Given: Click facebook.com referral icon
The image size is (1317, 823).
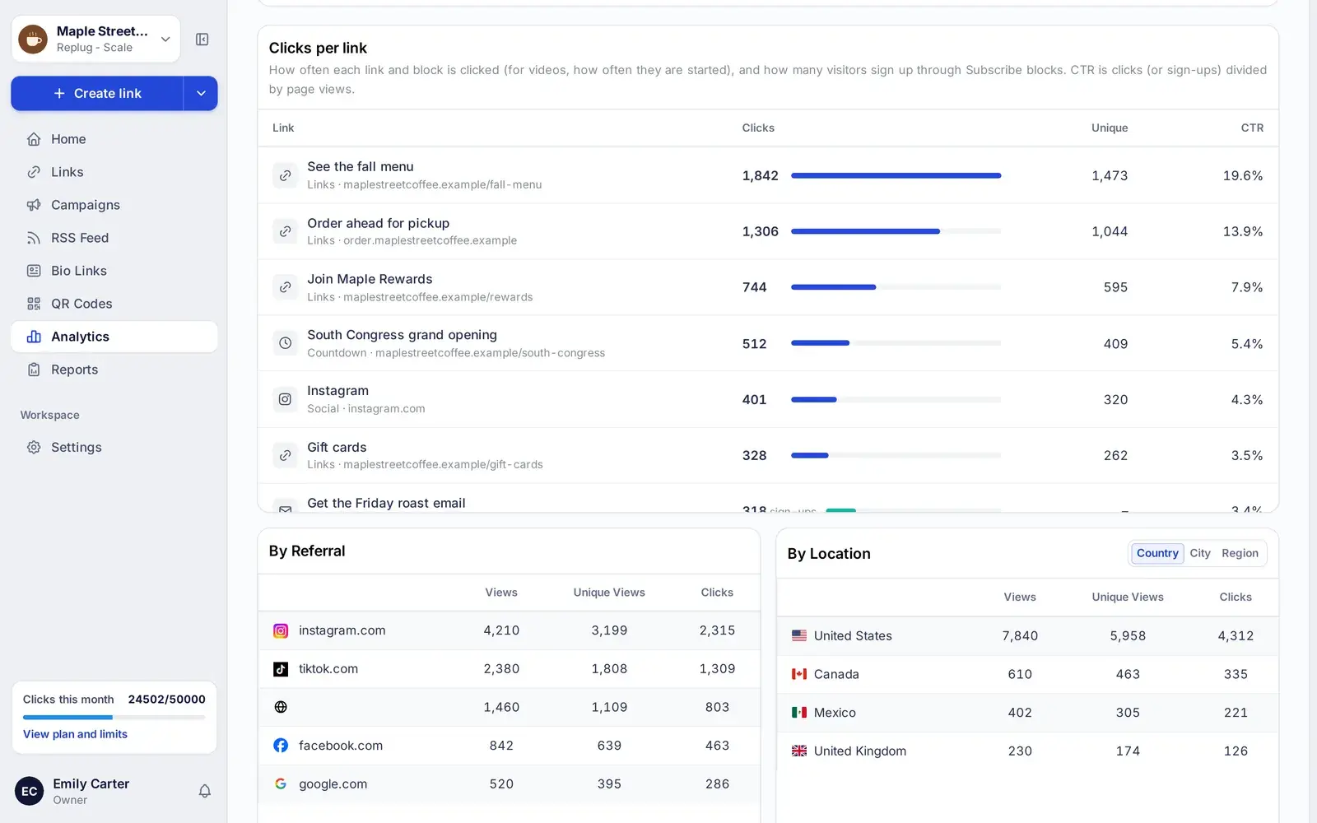Looking at the screenshot, I should click(281, 746).
